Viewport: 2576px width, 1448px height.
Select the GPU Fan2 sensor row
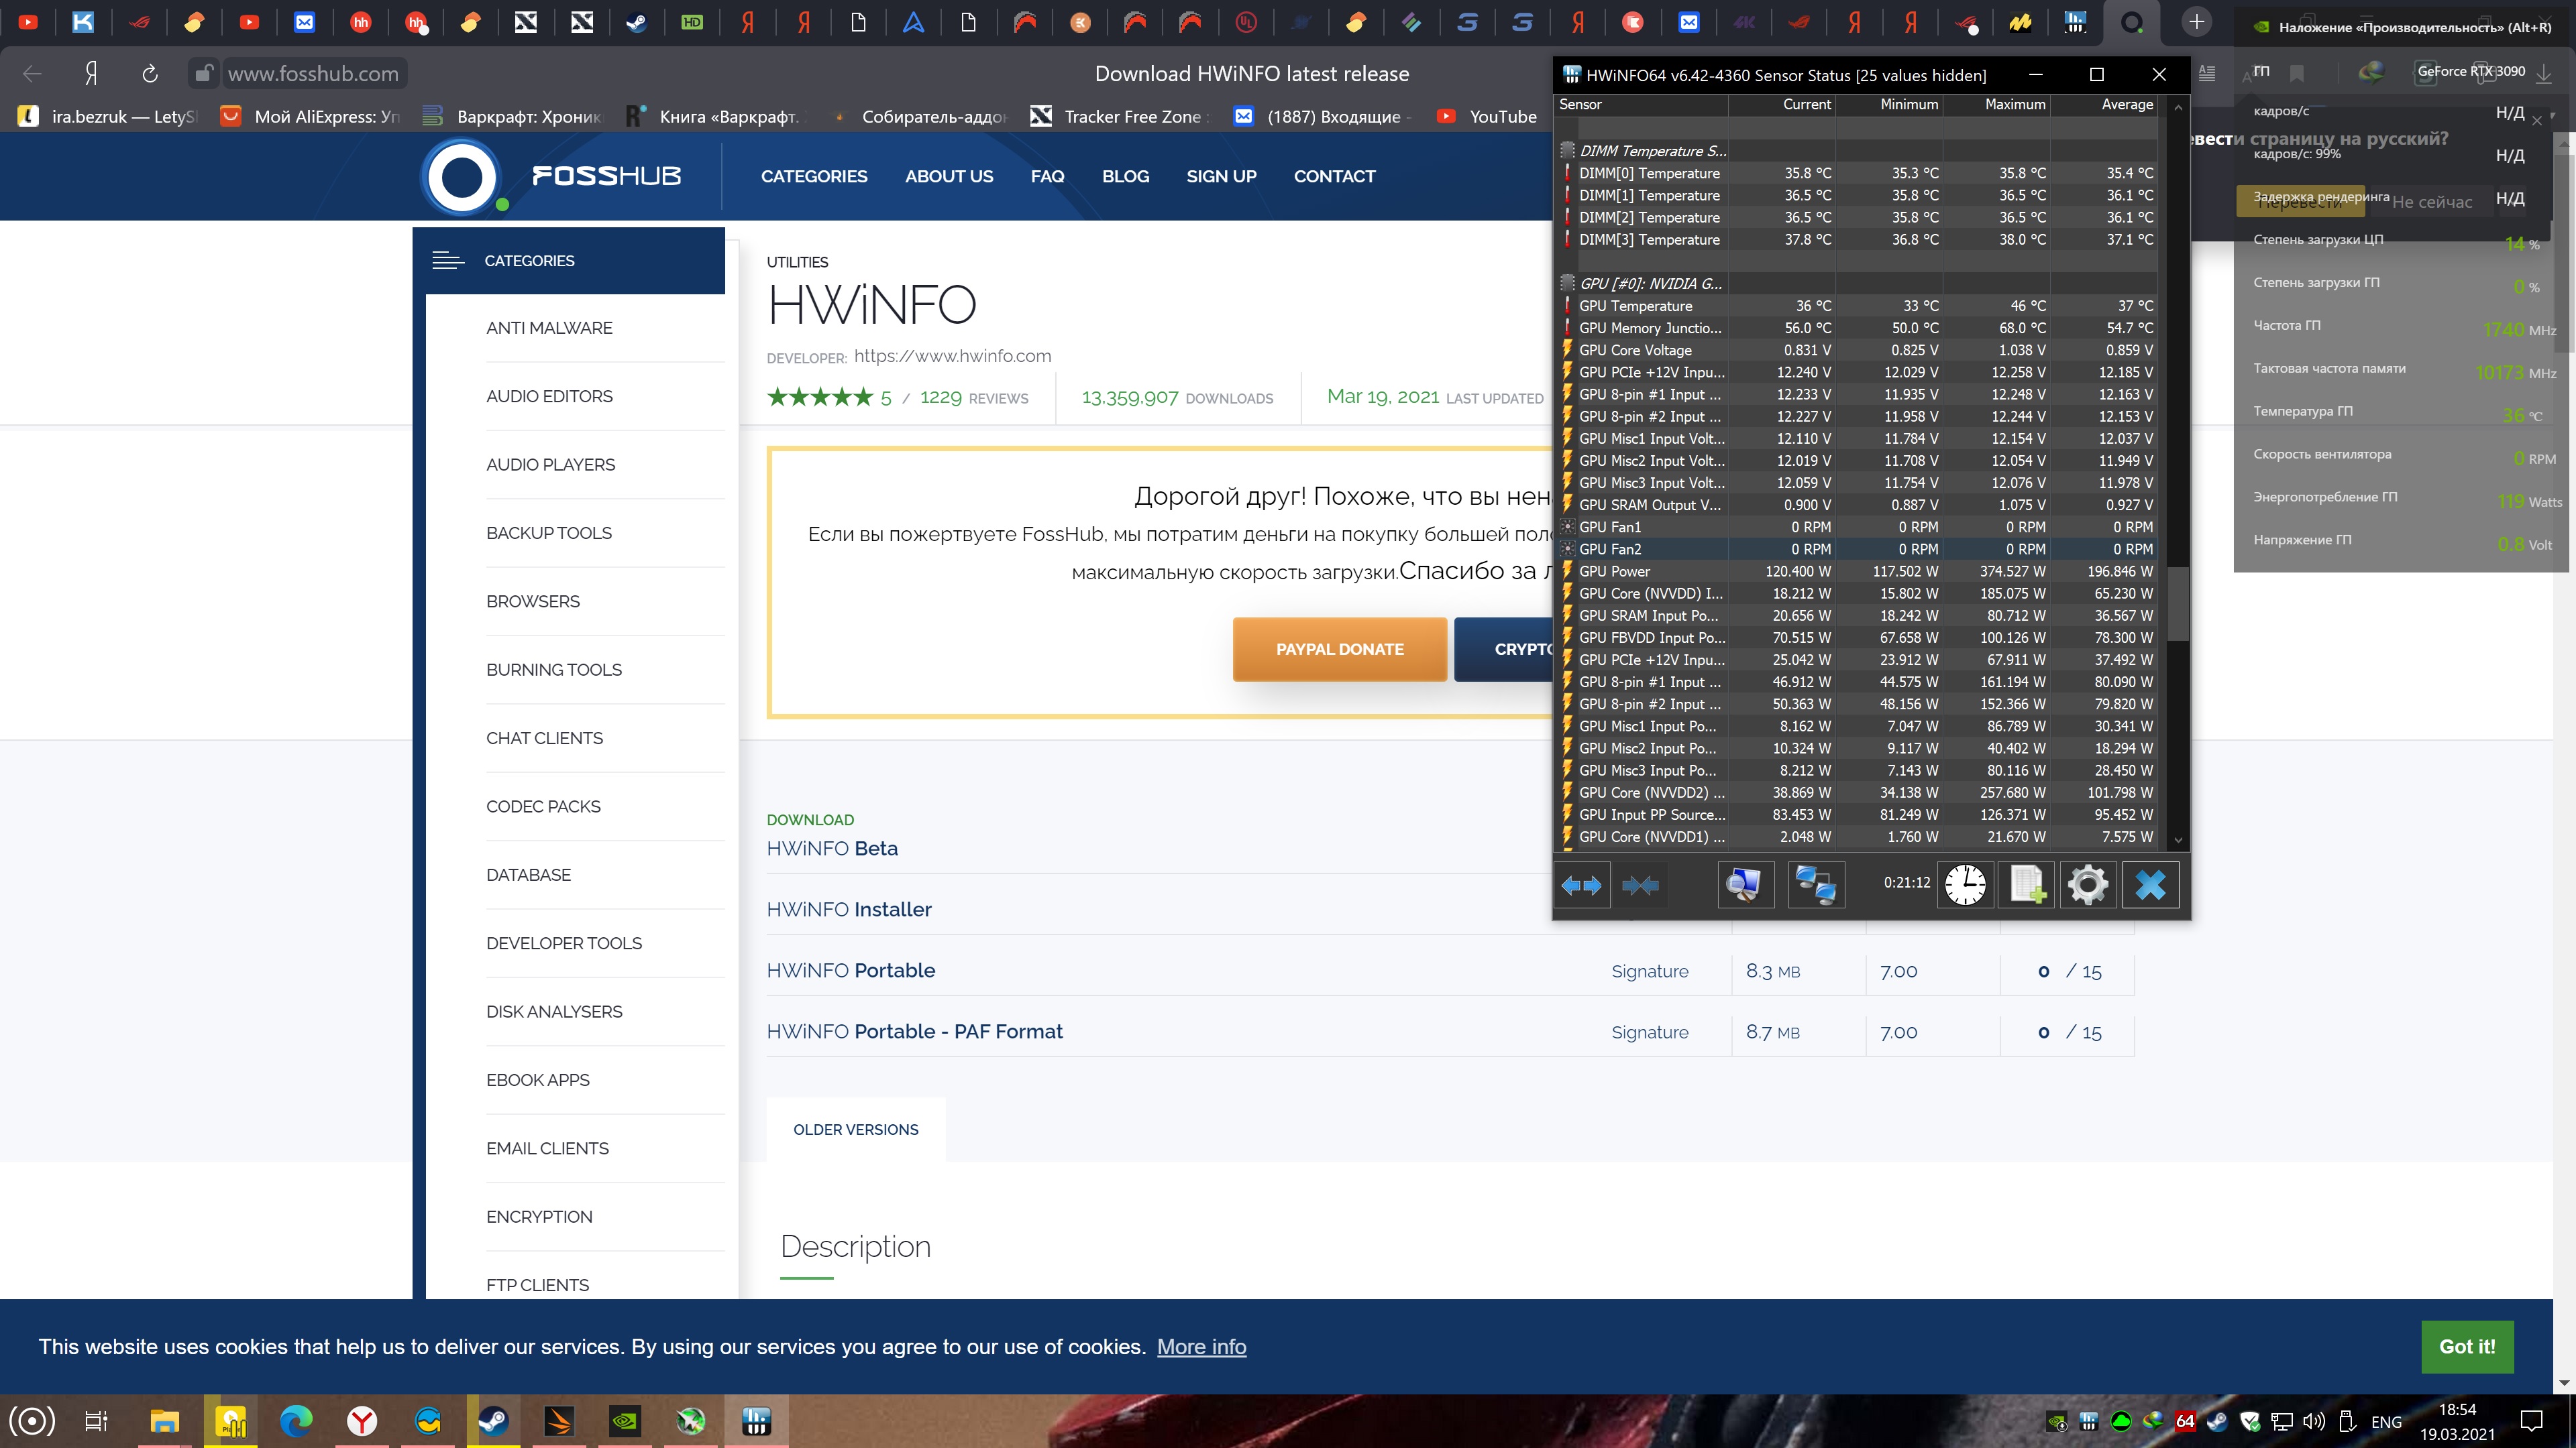pos(1651,548)
